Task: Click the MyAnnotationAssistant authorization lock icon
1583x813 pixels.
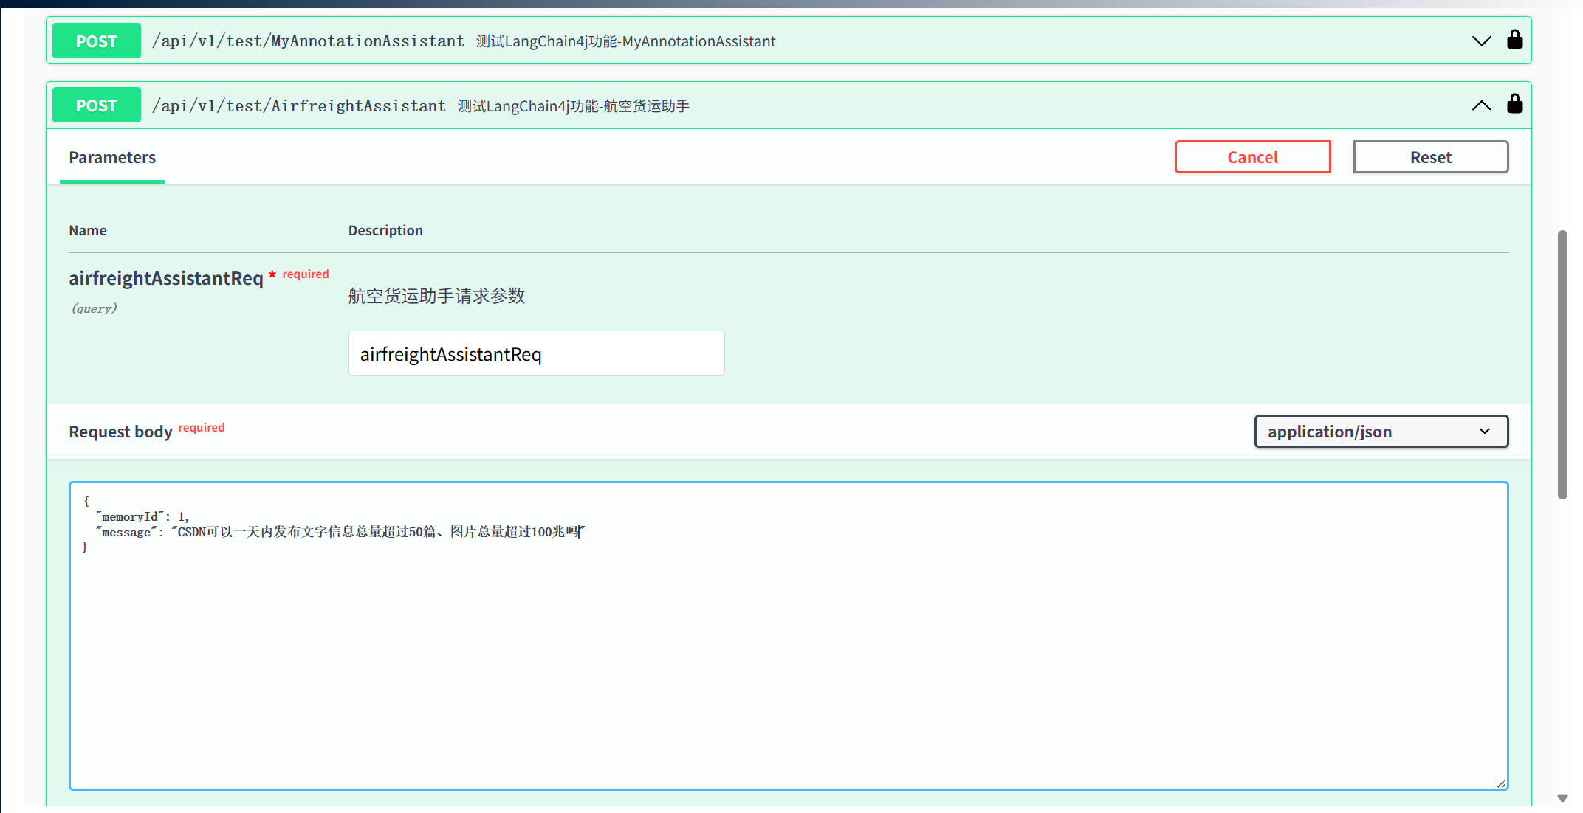Action: coord(1514,40)
